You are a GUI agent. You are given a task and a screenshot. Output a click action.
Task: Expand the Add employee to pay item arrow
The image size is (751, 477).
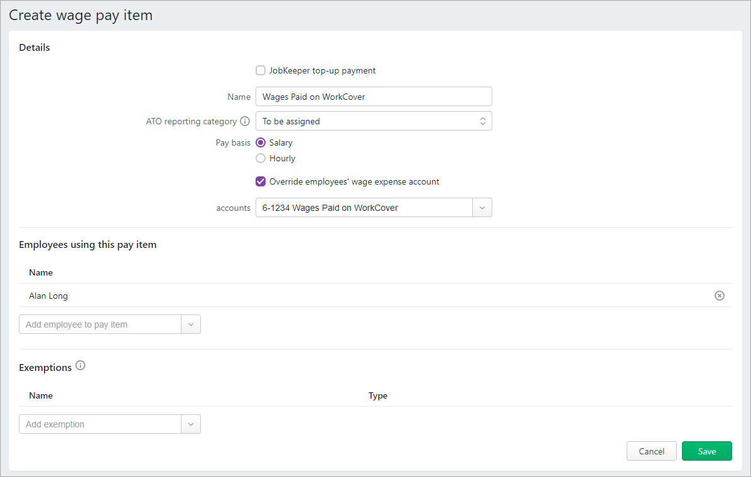pos(191,324)
